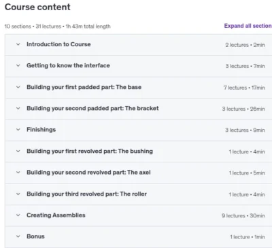Click chevron beside The bushing section
Viewport: 272px width, 248px height.
(x=18, y=152)
